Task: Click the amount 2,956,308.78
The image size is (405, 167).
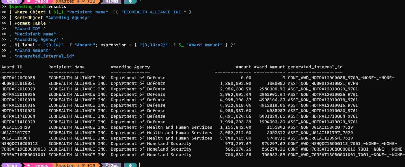Action: click(236, 89)
